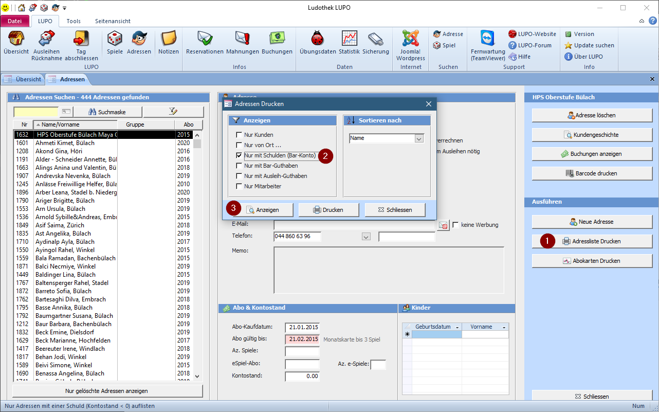Open the Spiele dice icon
This screenshot has width=659, height=412.
point(115,43)
